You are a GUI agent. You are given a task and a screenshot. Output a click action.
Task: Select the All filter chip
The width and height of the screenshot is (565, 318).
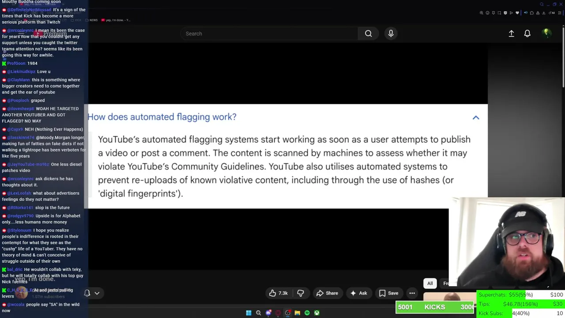pyautogui.click(x=430, y=284)
